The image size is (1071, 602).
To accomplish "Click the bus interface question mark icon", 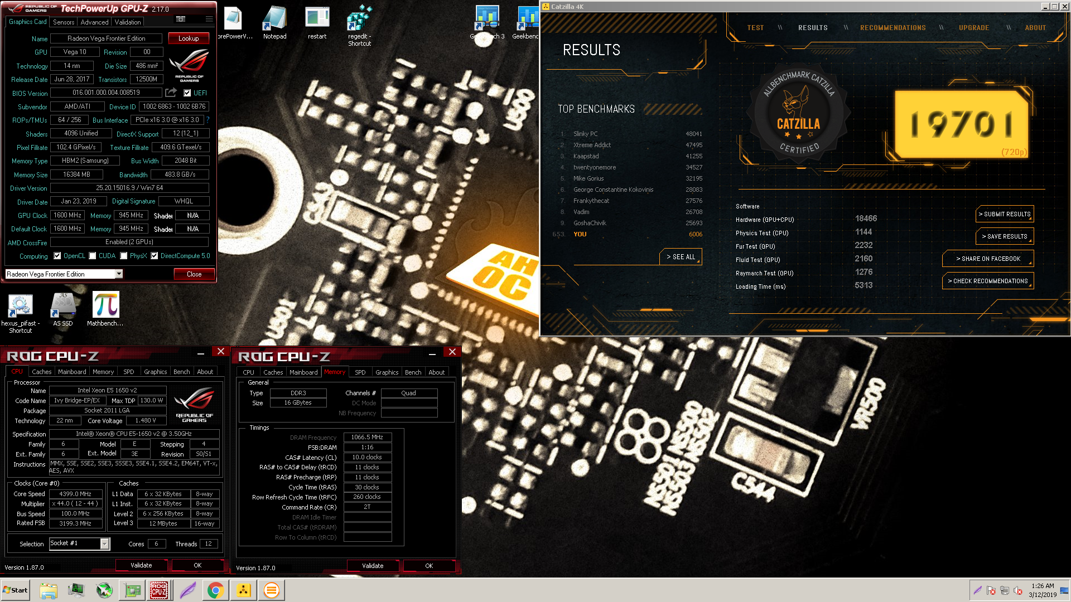I will click(x=208, y=120).
